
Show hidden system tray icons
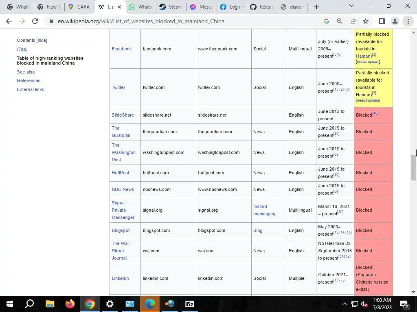tap(345, 304)
